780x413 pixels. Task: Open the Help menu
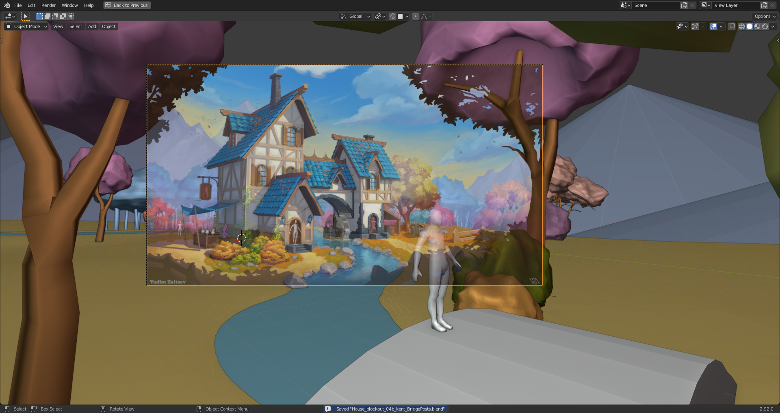89,5
